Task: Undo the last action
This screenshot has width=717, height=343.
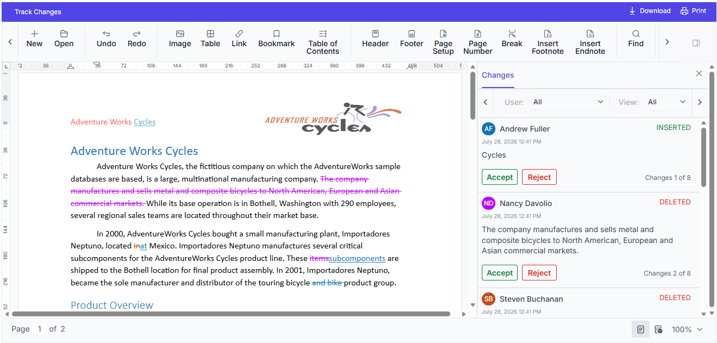Action: (x=106, y=39)
